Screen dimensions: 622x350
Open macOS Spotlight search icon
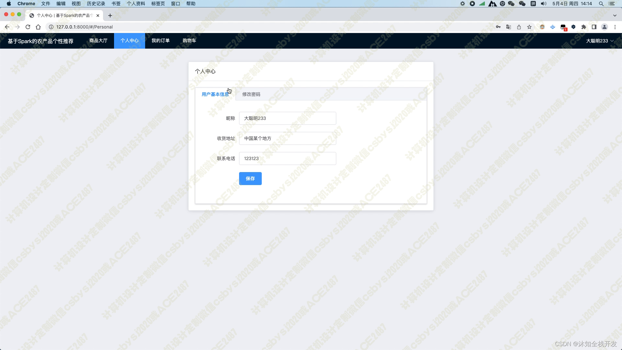click(601, 4)
